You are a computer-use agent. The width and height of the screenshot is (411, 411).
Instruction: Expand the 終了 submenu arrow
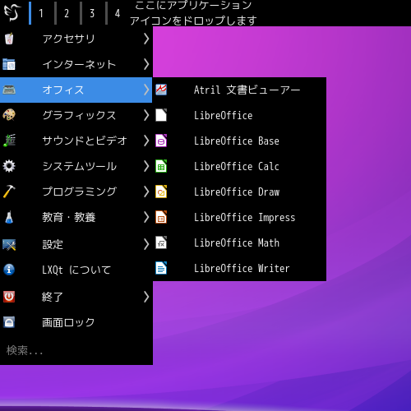pos(146,297)
